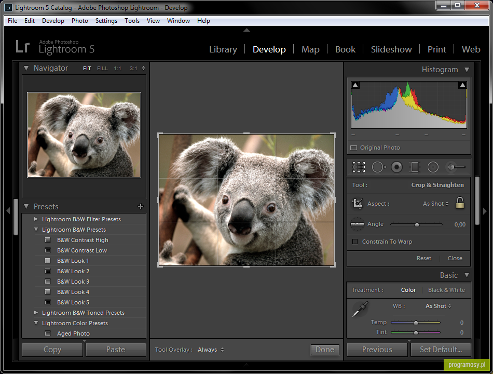
Task: Collapse Lightroom B&W Presets folder
Action: pyautogui.click(x=36, y=230)
